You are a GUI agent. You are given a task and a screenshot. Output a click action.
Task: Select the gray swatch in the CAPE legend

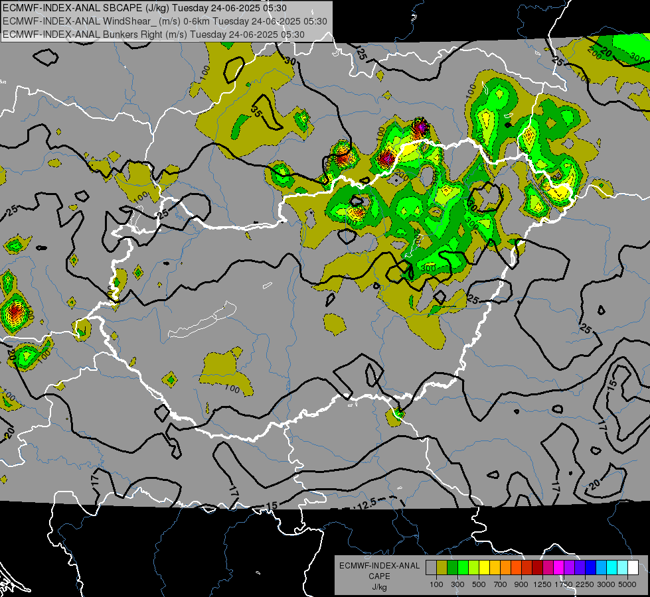(x=431, y=567)
